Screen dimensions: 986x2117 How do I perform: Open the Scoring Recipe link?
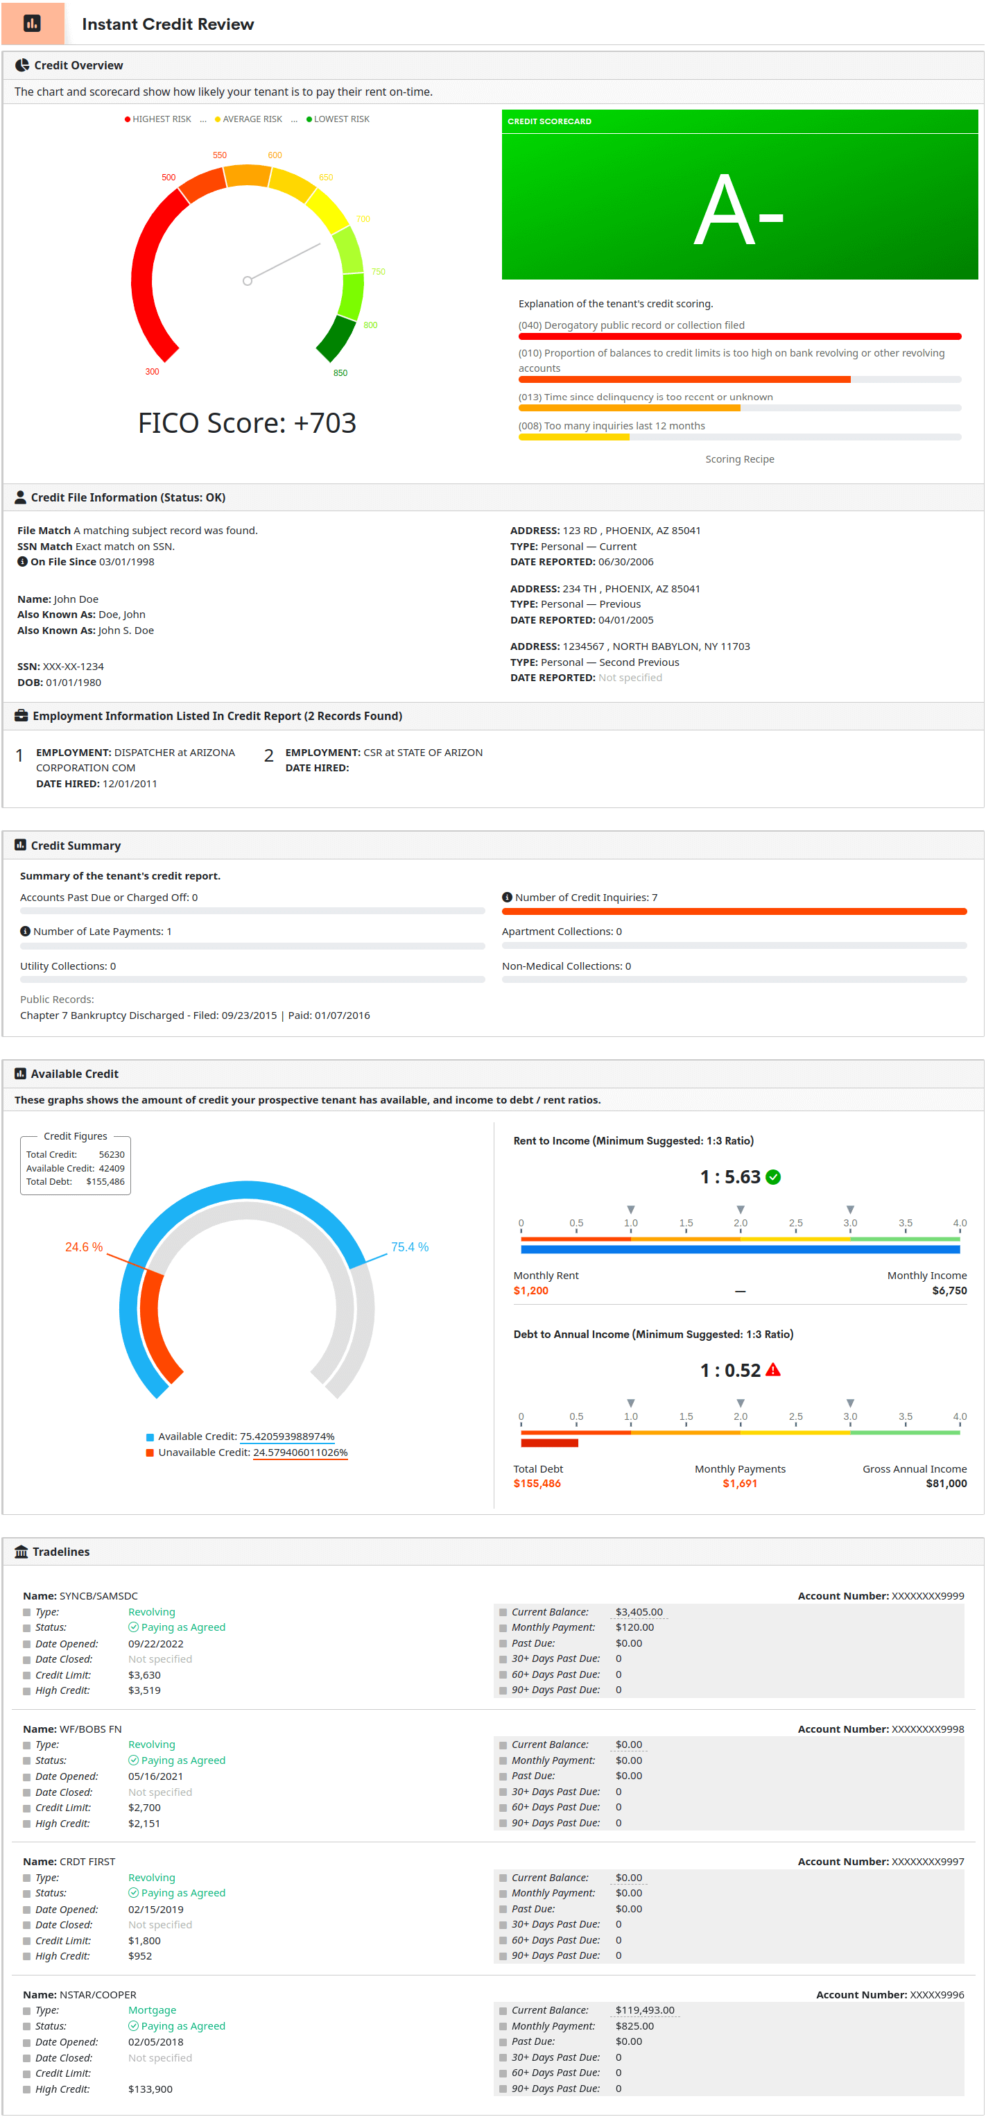(x=739, y=459)
